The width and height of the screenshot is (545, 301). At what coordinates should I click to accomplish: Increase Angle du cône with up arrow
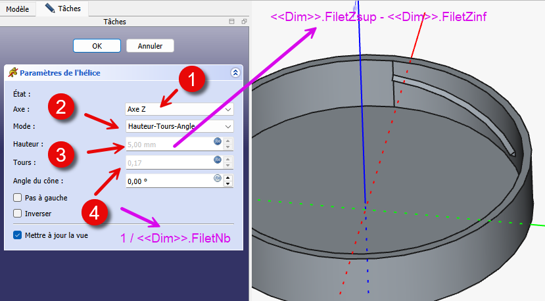pyautogui.click(x=228, y=177)
